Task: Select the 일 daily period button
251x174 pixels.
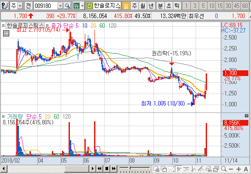Action: click(x=126, y=6)
